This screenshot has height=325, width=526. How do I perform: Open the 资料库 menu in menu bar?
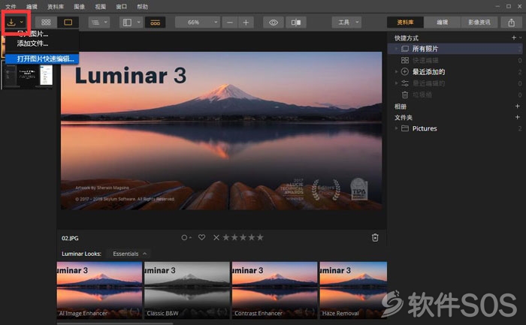(56, 6)
